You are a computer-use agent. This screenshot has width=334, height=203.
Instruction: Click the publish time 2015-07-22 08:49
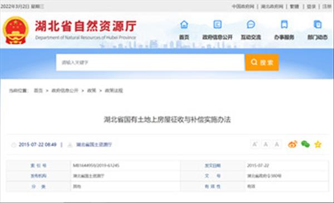pyautogui.click(x=38, y=145)
